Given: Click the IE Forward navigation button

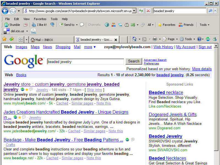Looking at the screenshot, I should [x=13, y=11].
